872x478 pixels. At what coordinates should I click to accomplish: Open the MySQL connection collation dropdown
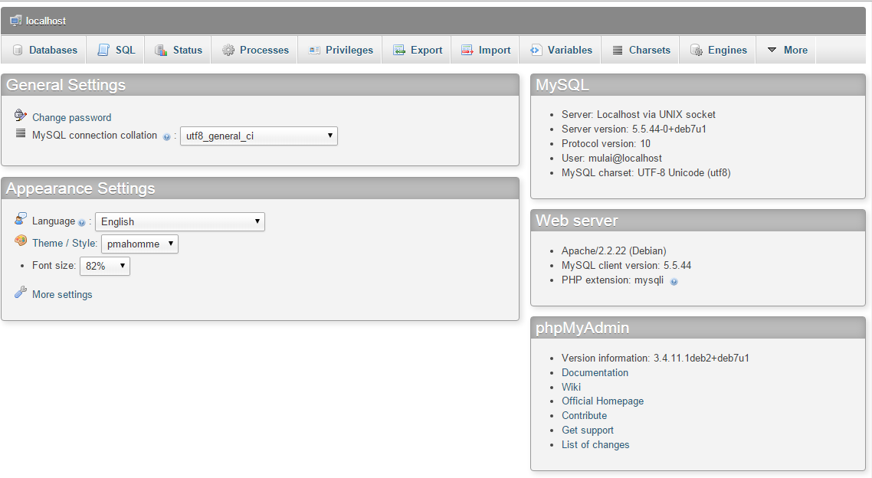click(x=258, y=136)
